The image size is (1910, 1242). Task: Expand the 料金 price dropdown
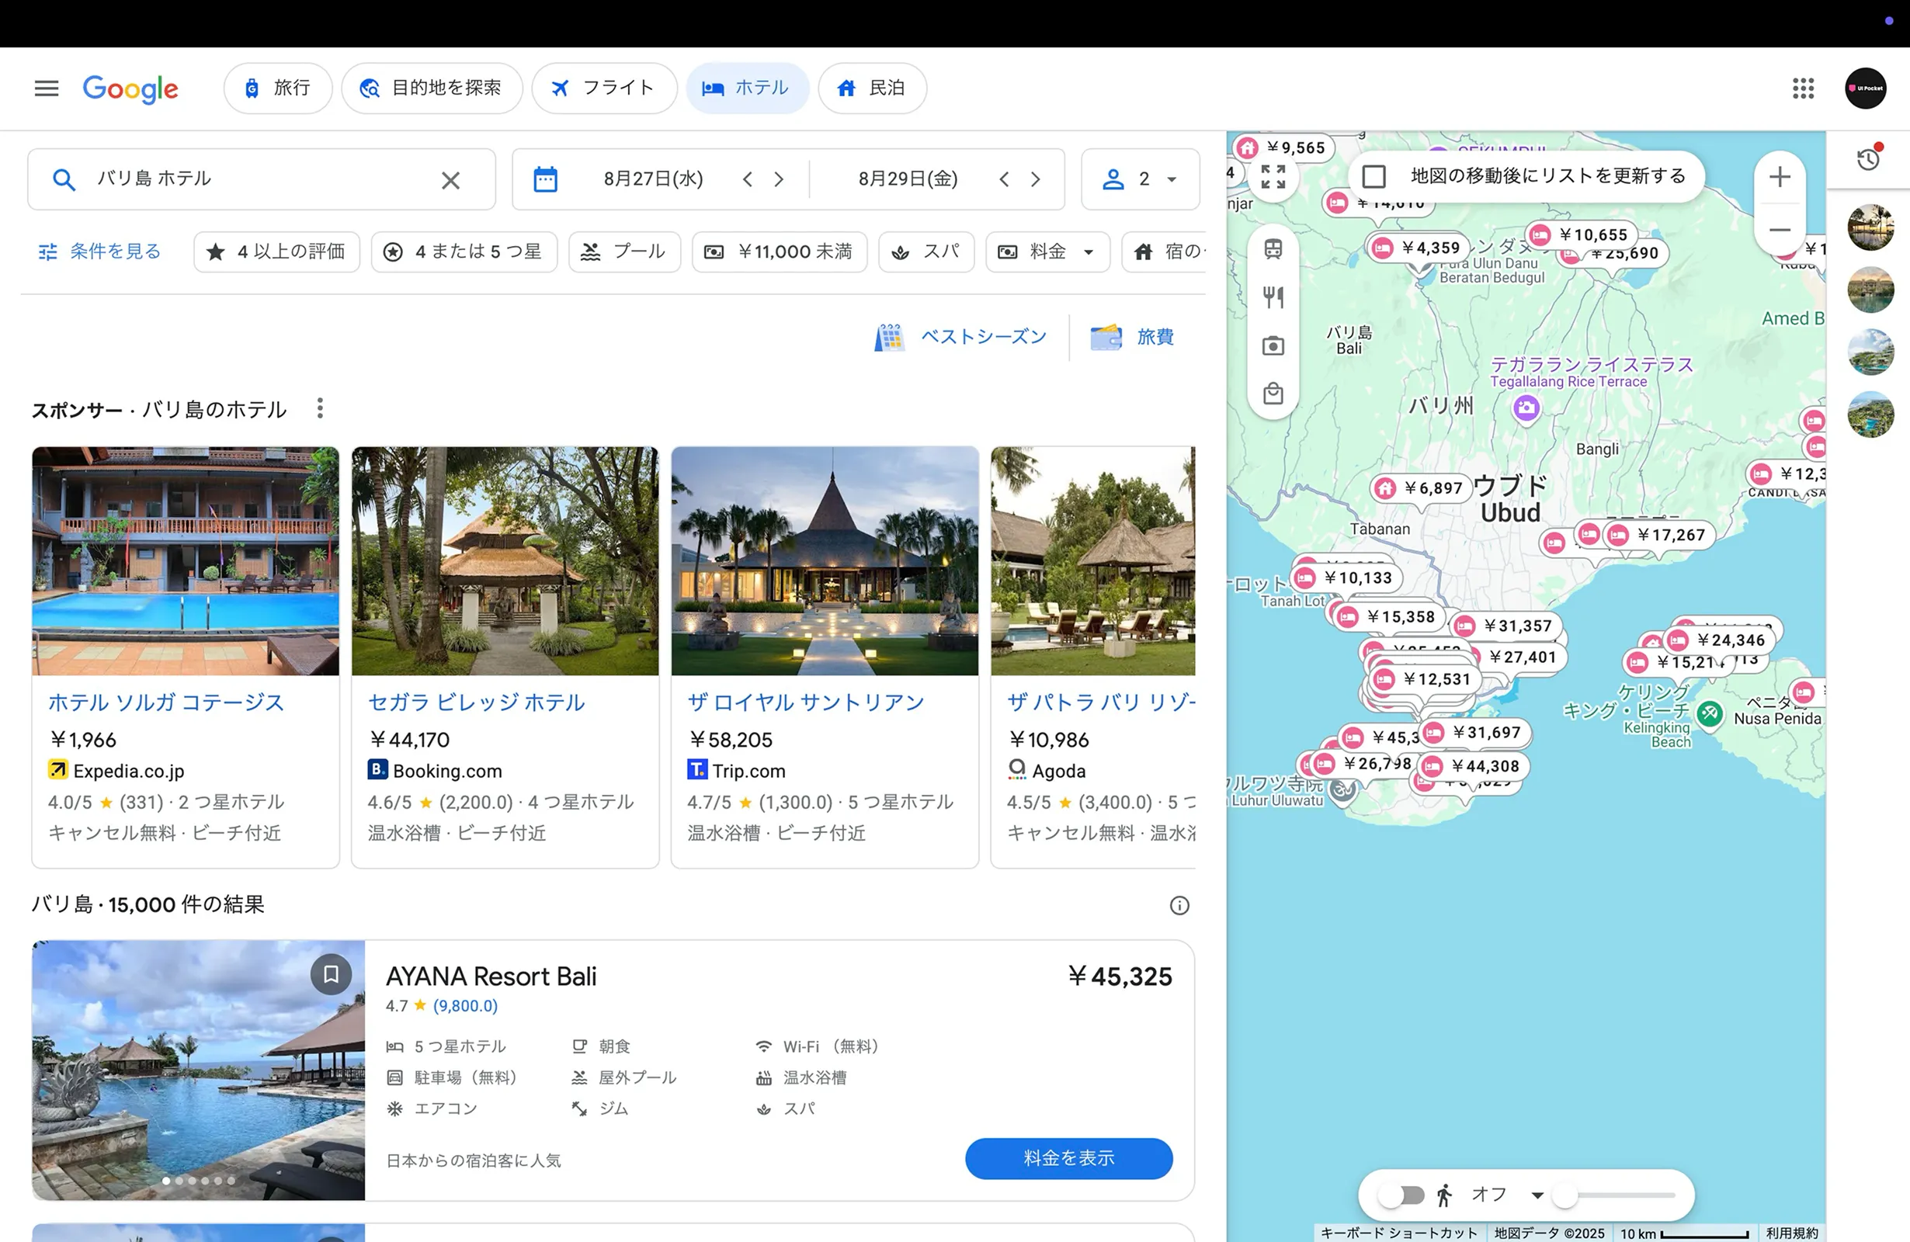coord(1047,252)
